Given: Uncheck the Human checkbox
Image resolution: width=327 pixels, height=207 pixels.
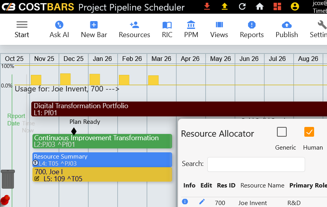Looking at the screenshot, I should 309,132.
